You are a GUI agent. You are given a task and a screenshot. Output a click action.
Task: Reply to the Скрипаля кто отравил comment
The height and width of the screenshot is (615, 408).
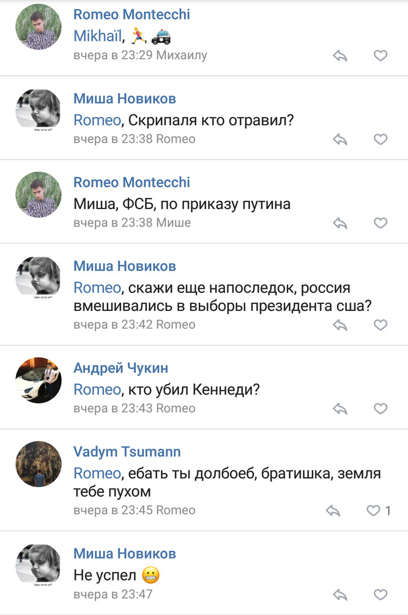(x=340, y=139)
